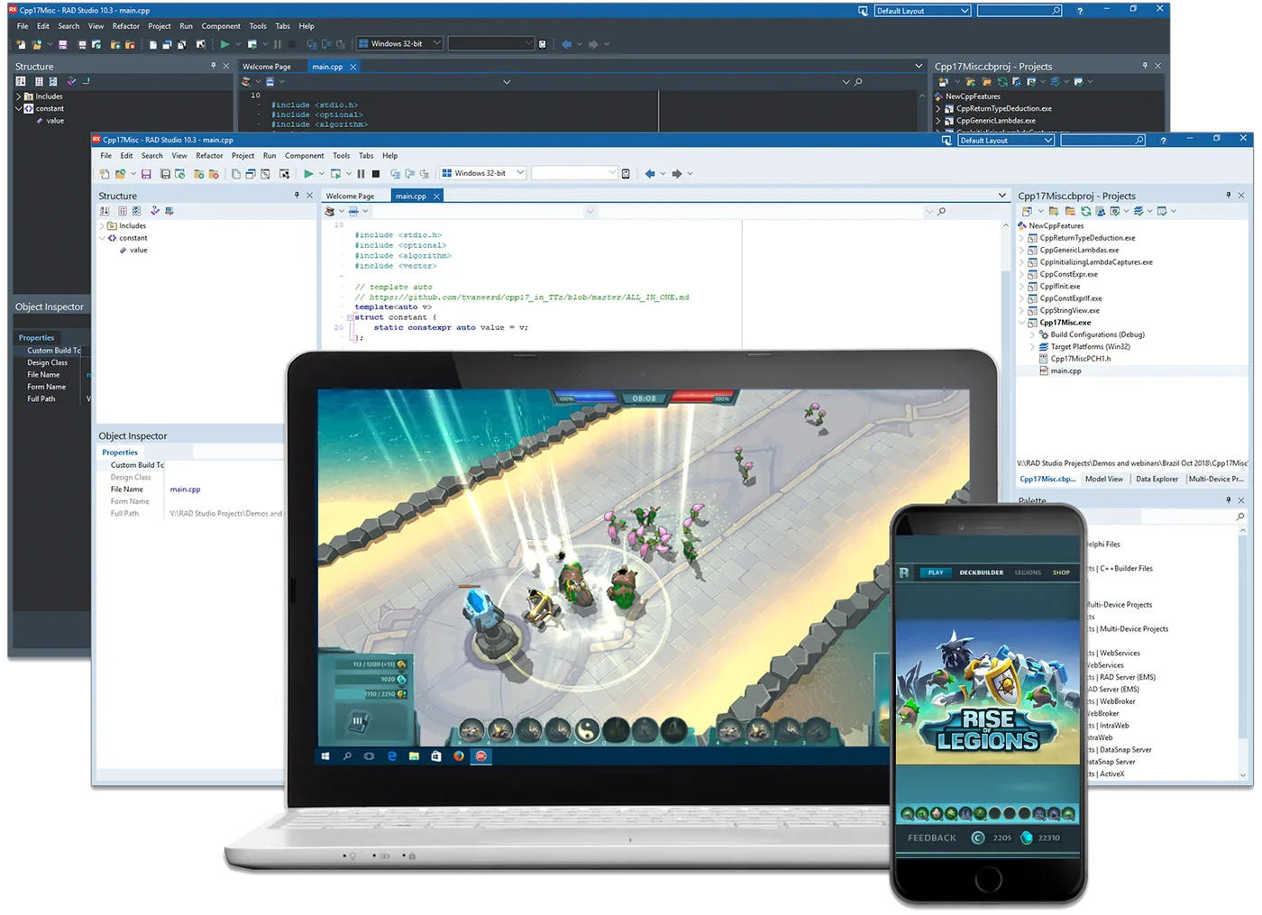
Task: Click the book stack icon in the light editor toolbar
Action: point(330,211)
